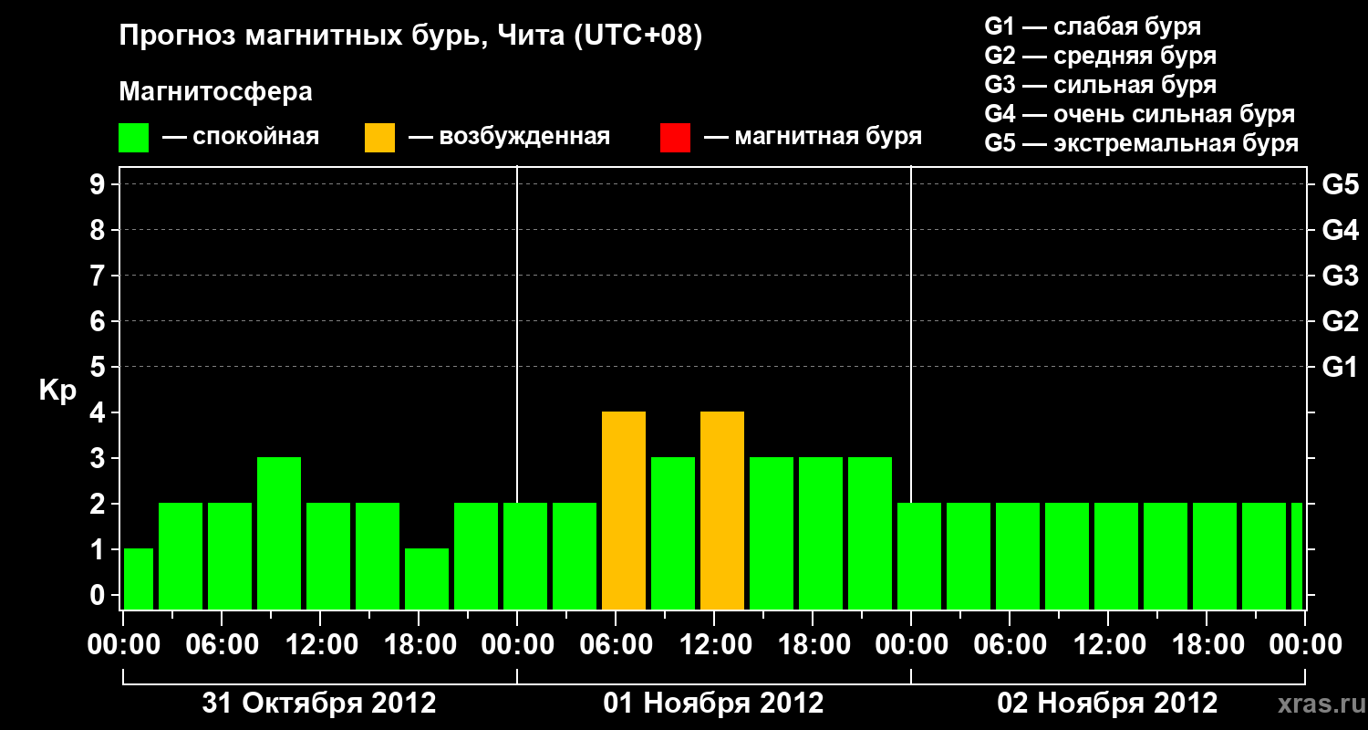Click the '— спокойная' legend label
The image size is (1368, 730).
click(240, 137)
